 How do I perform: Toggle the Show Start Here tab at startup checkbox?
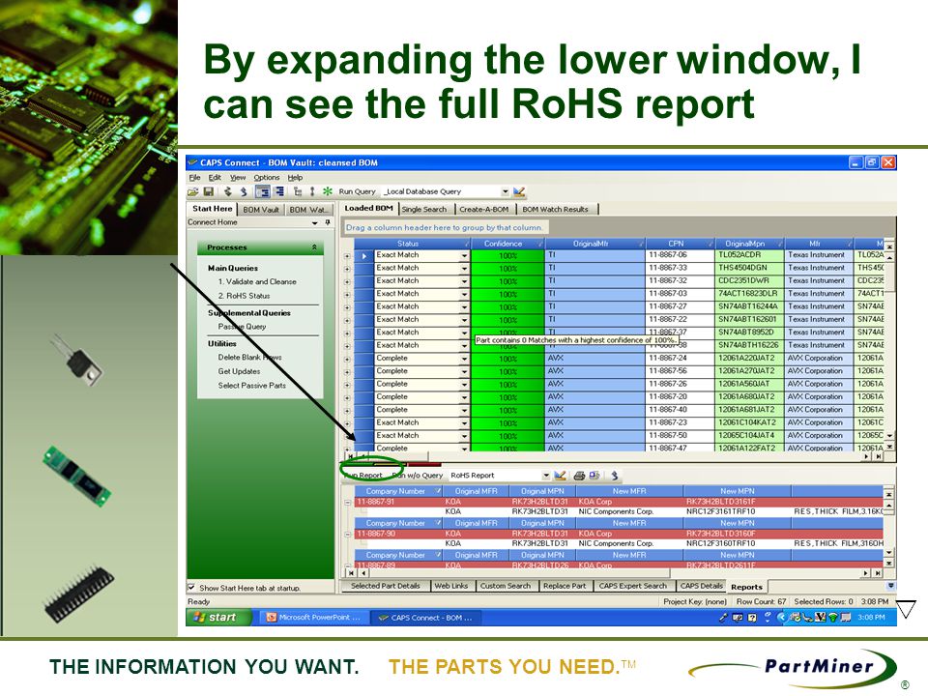(191, 588)
